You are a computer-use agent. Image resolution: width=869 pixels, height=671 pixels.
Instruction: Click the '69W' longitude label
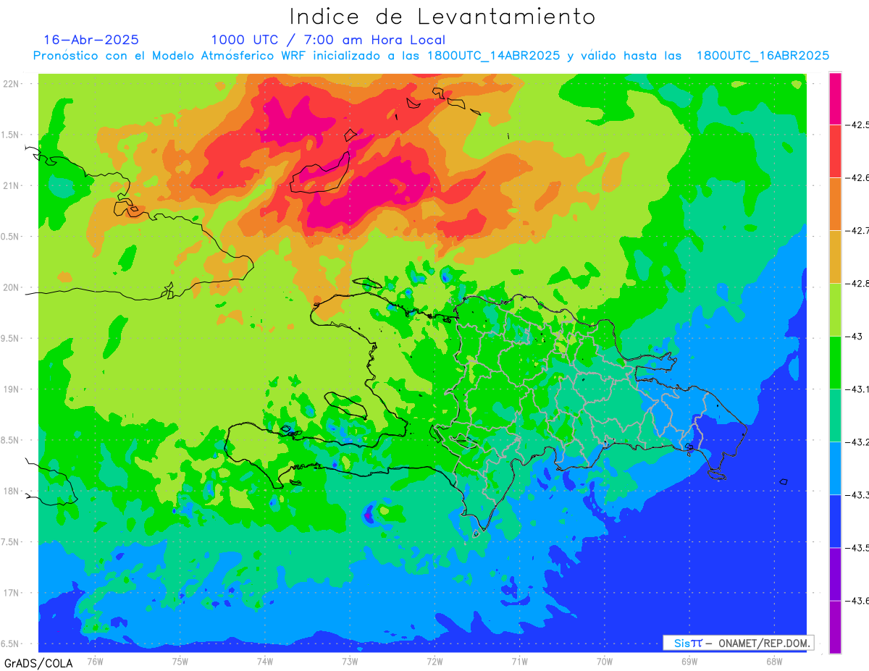(689, 661)
